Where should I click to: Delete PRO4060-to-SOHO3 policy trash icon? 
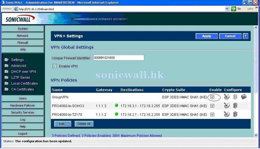[x=235, y=105]
